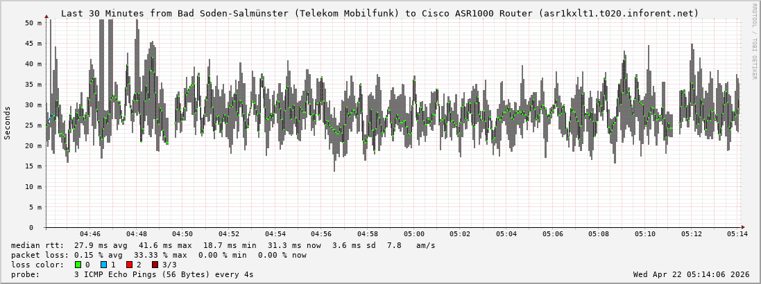Click the 25 m y-axis tick label
This screenshot has height=284, width=761.
(34, 125)
